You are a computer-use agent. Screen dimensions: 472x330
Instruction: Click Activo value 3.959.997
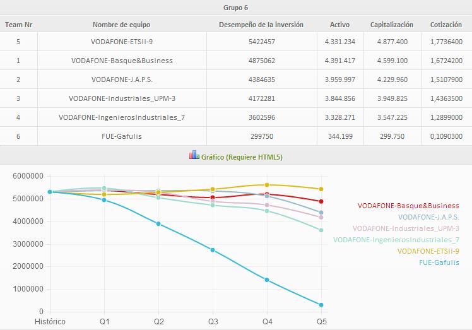(x=340, y=80)
